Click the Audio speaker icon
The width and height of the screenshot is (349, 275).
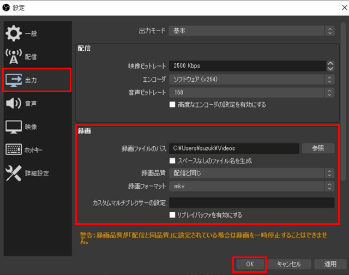point(13,103)
